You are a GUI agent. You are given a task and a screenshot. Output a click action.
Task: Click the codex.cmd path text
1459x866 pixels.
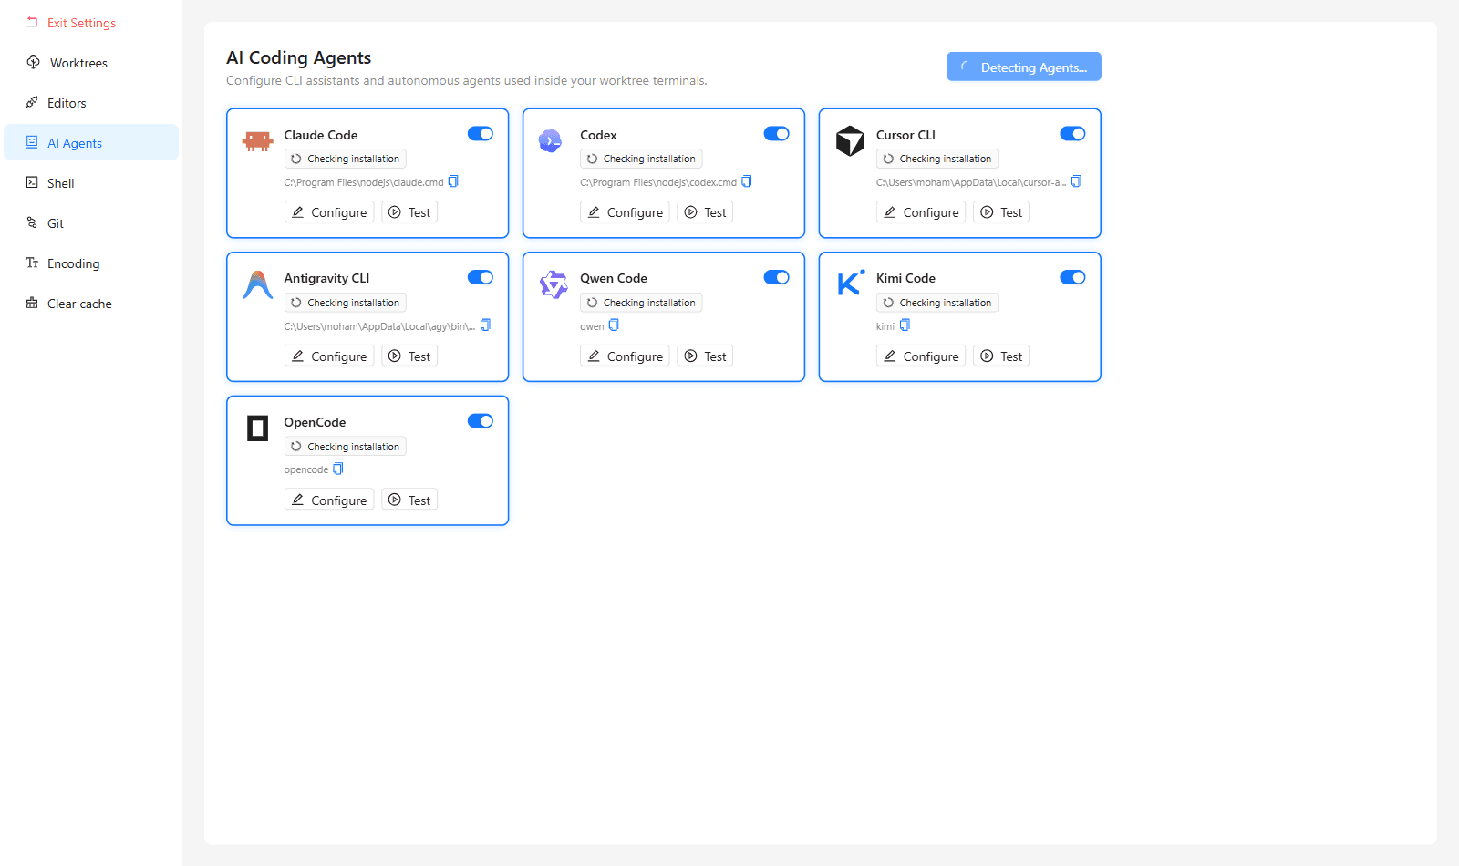coord(658,182)
